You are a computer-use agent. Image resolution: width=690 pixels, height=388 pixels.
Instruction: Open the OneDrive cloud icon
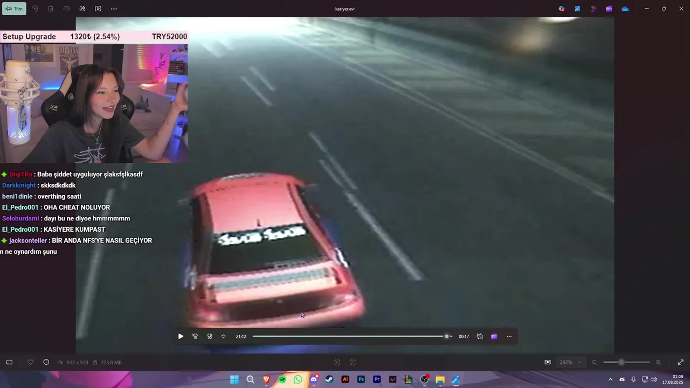(625, 9)
